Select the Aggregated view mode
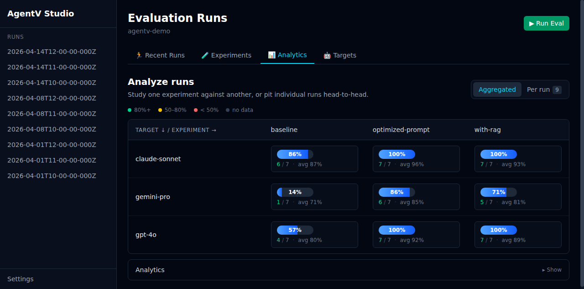Viewport: 584px width, 289px height. click(497, 89)
